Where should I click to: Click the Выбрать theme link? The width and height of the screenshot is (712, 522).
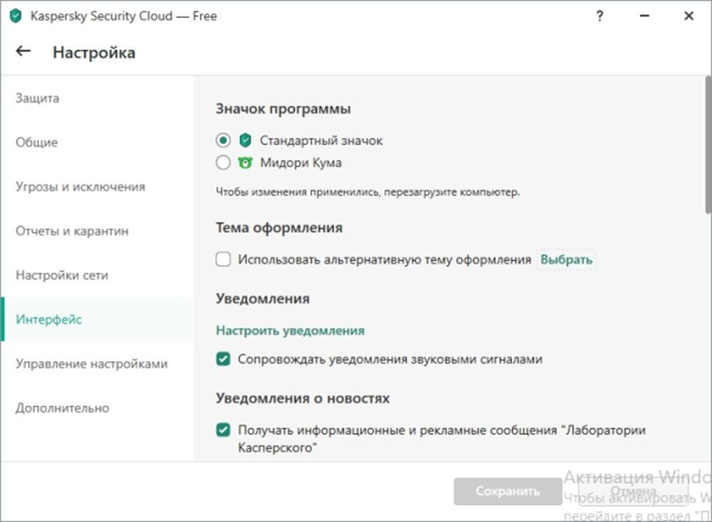566,260
